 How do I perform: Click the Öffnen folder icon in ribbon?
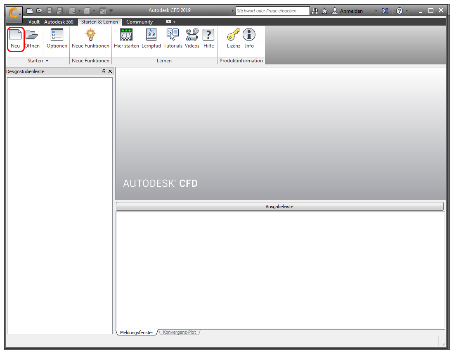click(31, 35)
